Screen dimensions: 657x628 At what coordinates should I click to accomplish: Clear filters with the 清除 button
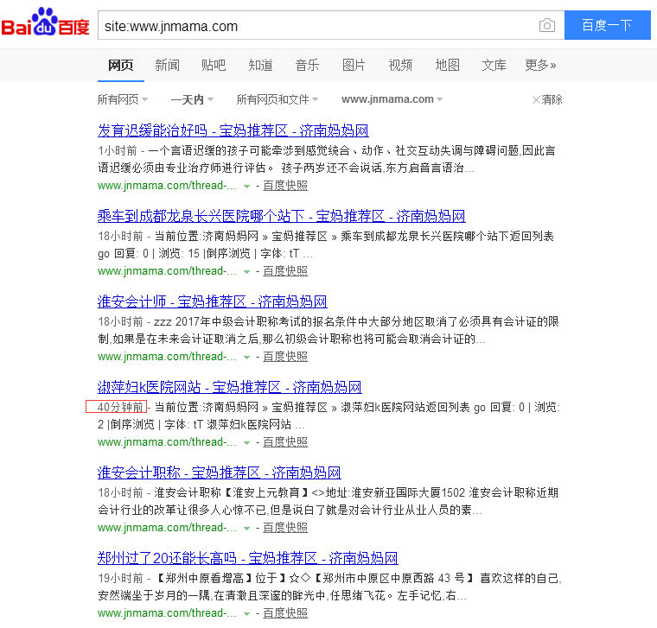click(547, 99)
